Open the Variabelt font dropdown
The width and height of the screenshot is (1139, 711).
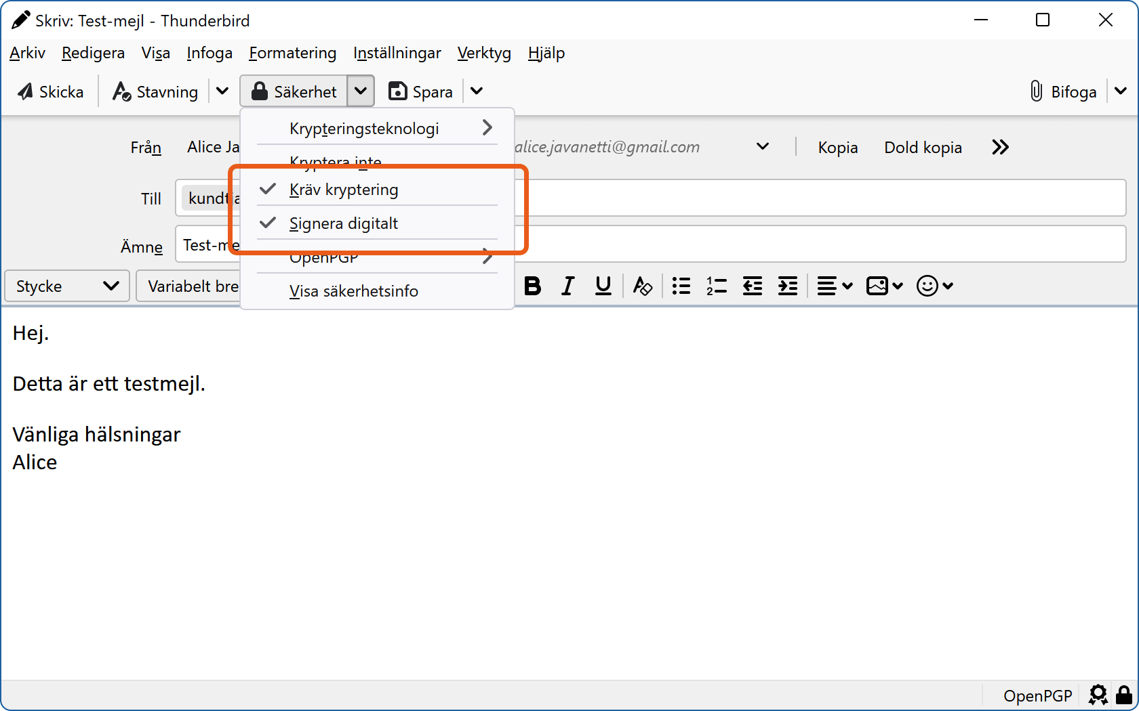(188, 286)
